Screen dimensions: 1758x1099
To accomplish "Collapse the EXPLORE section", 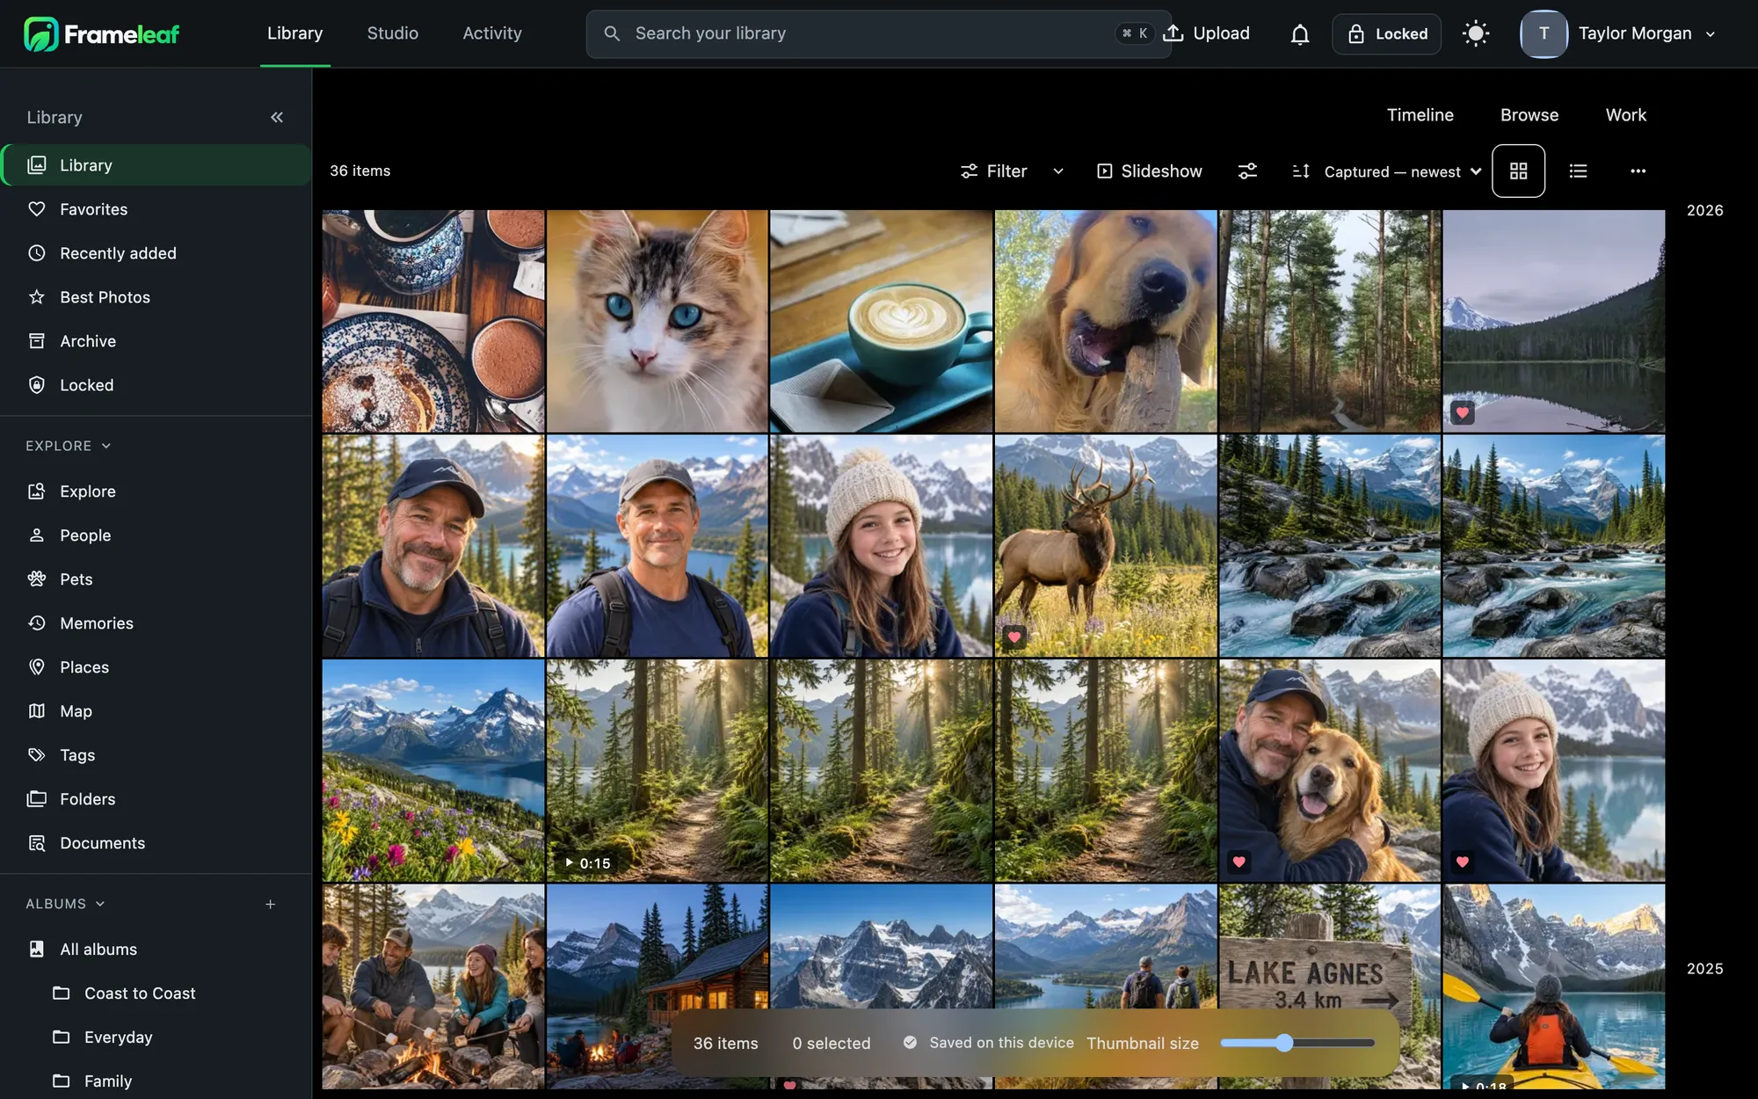I will click(69, 446).
